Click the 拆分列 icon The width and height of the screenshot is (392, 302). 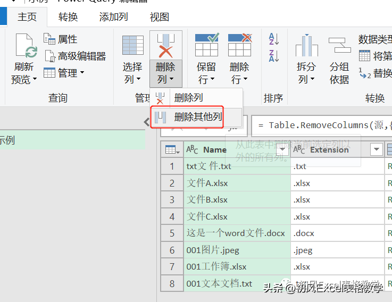tap(307, 45)
